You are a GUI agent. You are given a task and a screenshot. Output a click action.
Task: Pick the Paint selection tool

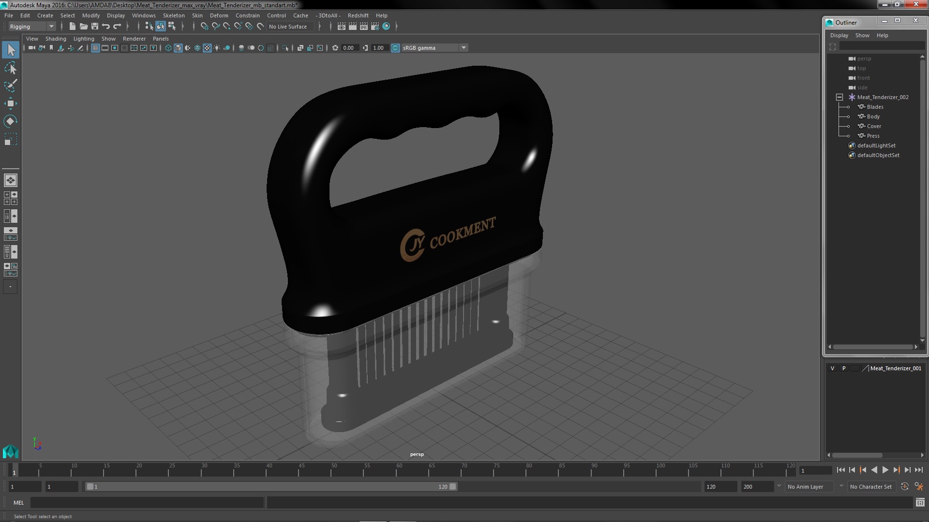point(11,86)
